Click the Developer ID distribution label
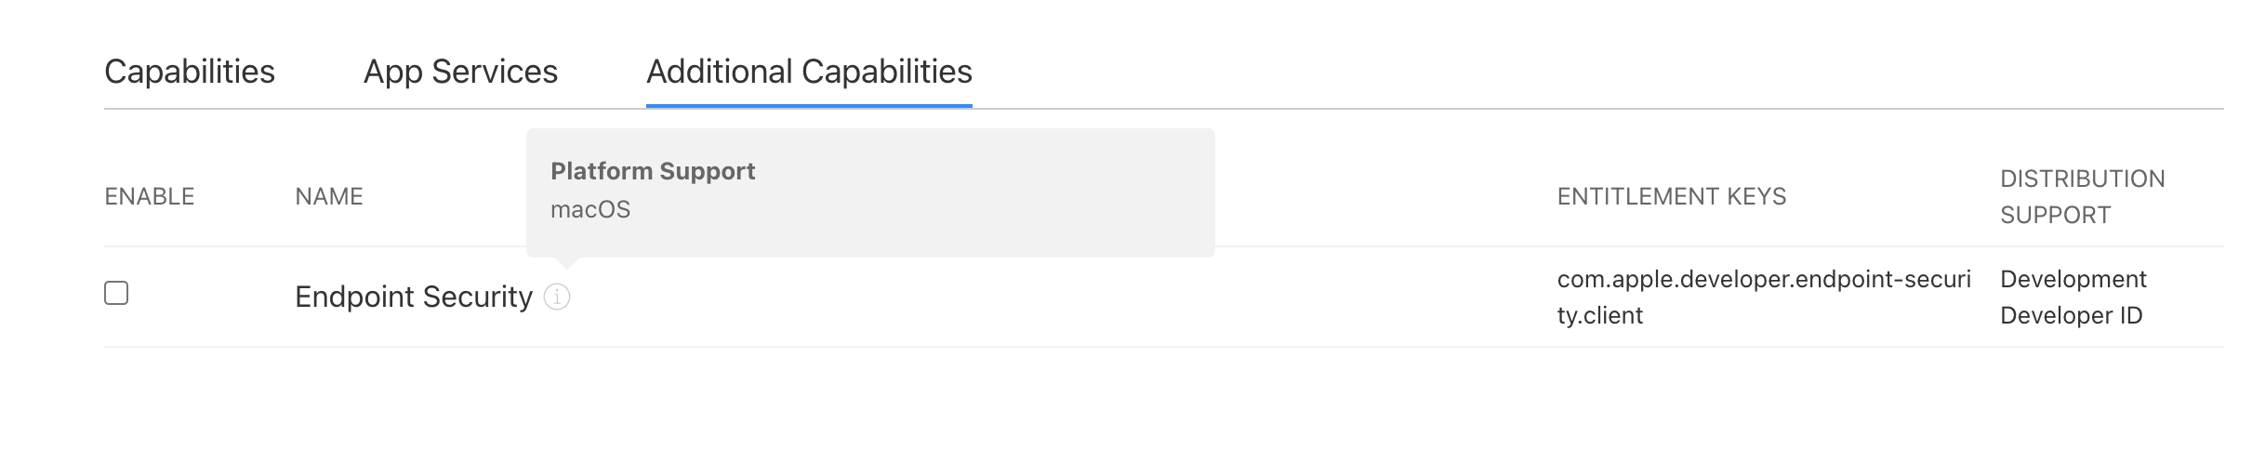The width and height of the screenshot is (2252, 463). [x=2071, y=316]
